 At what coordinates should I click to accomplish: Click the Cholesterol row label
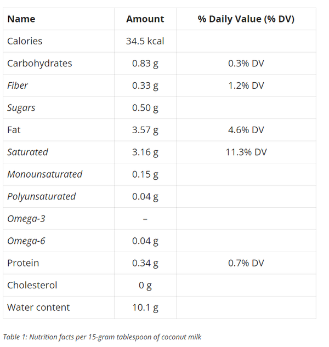32,285
